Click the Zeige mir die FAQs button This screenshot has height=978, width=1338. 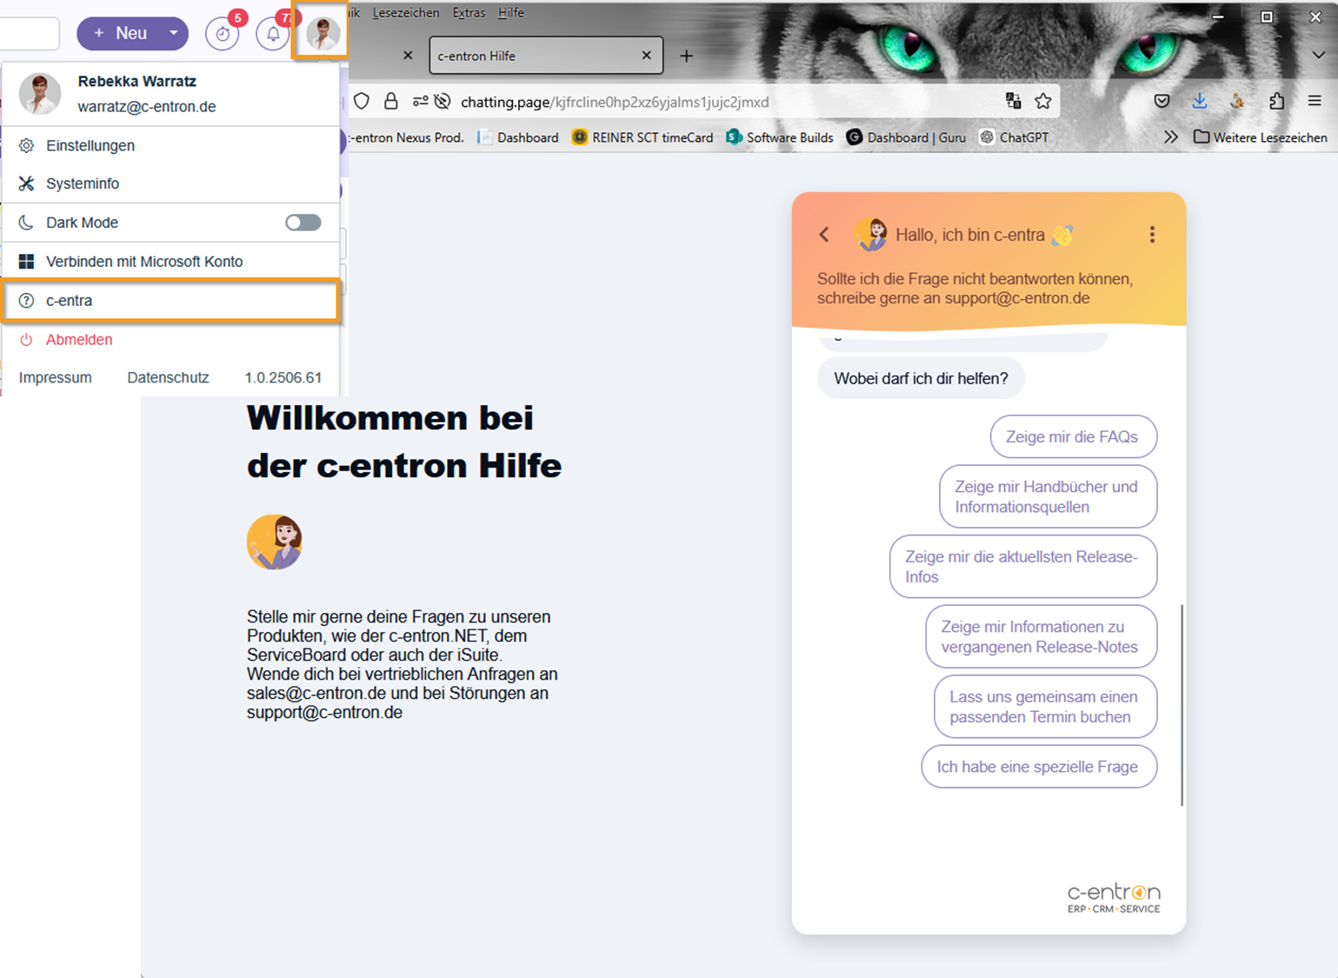pyautogui.click(x=1072, y=436)
